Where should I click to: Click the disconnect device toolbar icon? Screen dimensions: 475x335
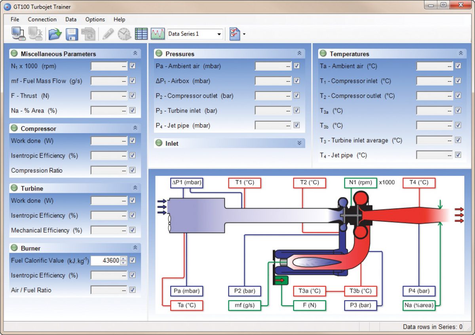36,34
